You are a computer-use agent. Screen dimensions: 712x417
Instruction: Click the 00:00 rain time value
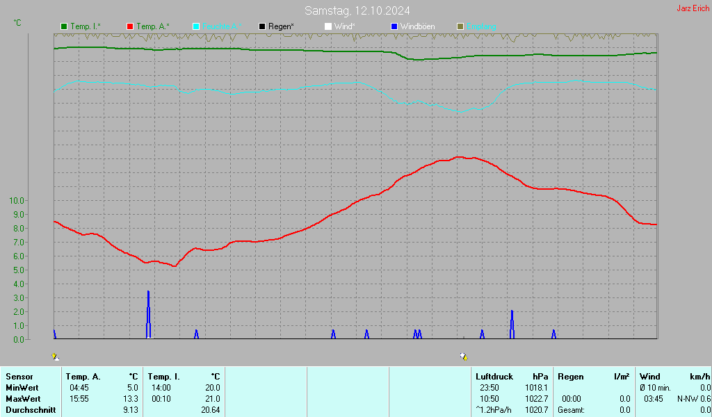tap(572, 399)
